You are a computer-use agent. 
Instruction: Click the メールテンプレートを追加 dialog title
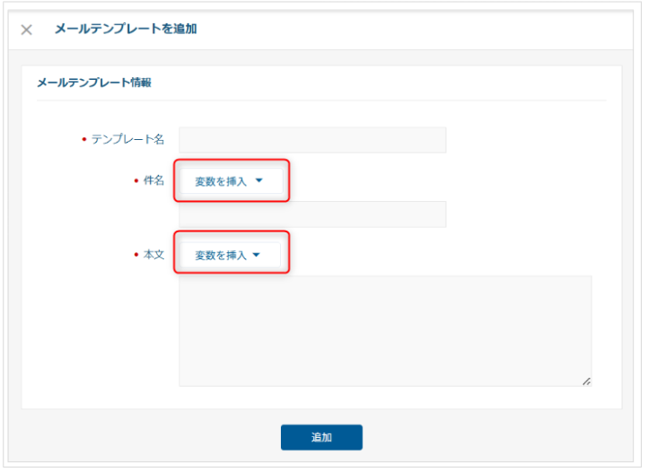point(126,29)
